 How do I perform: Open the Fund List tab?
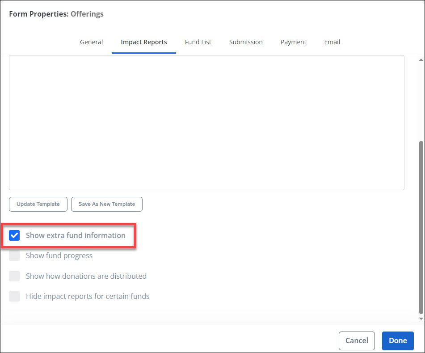point(198,42)
